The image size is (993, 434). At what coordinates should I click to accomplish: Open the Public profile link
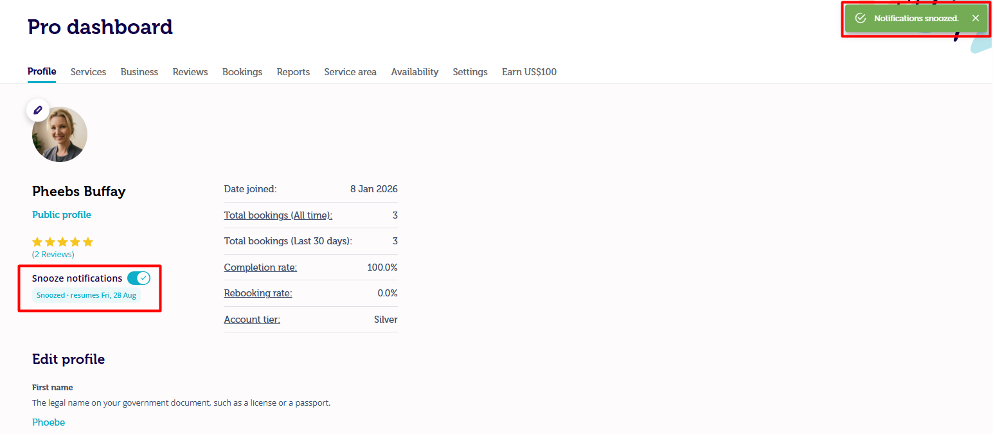pyautogui.click(x=62, y=215)
